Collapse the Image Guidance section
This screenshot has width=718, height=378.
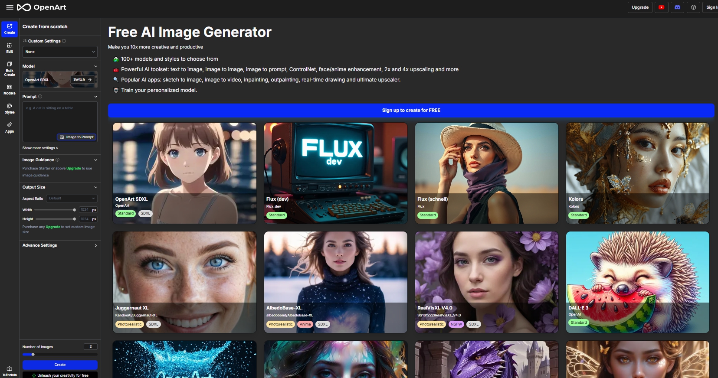96,160
